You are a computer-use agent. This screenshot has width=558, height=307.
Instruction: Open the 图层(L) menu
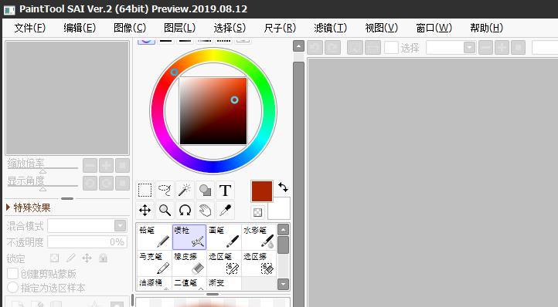pos(180,28)
